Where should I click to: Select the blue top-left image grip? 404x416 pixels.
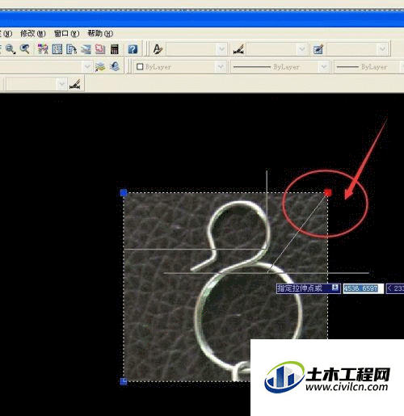pyautogui.click(x=124, y=193)
